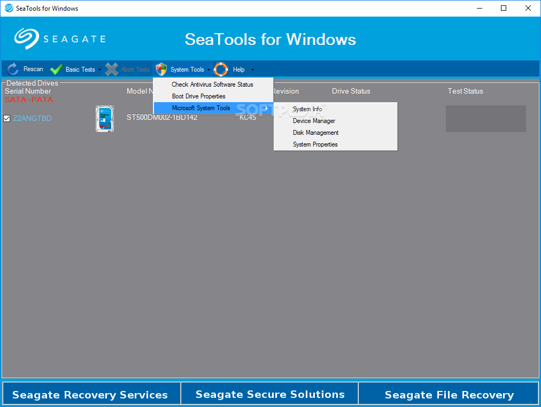541x407 pixels.
Task: Click the Seagate spiral logo in banner
Action: click(x=27, y=39)
